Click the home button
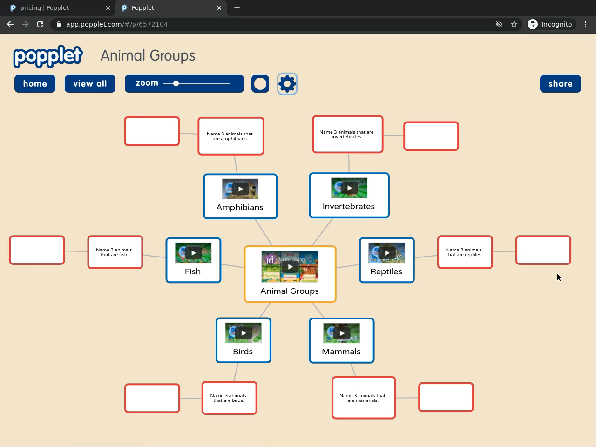Screen dimensions: 596x447 pyautogui.click(x=35, y=84)
